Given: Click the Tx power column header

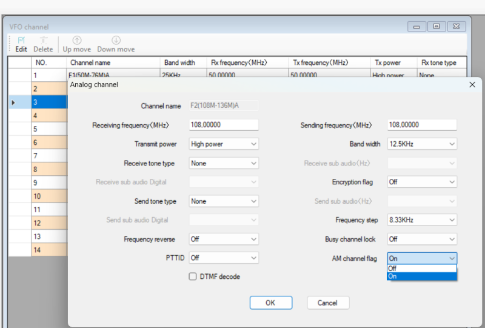Looking at the screenshot, I should (393, 62).
